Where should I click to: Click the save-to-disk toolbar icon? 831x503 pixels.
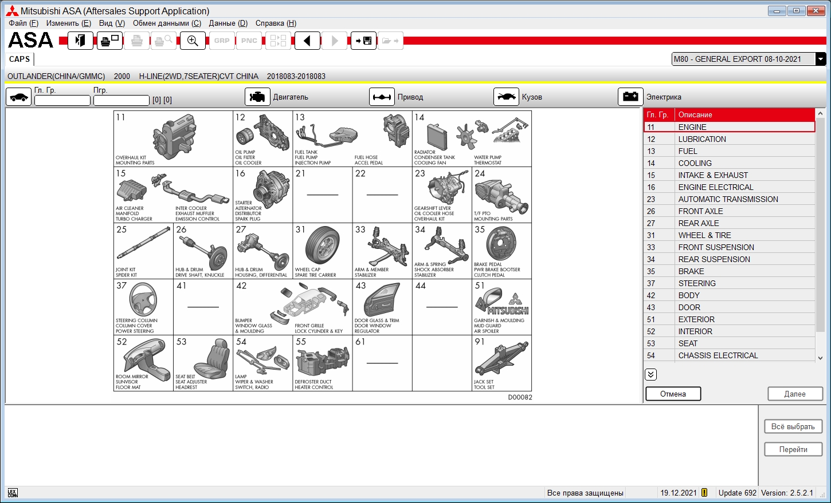(x=363, y=41)
